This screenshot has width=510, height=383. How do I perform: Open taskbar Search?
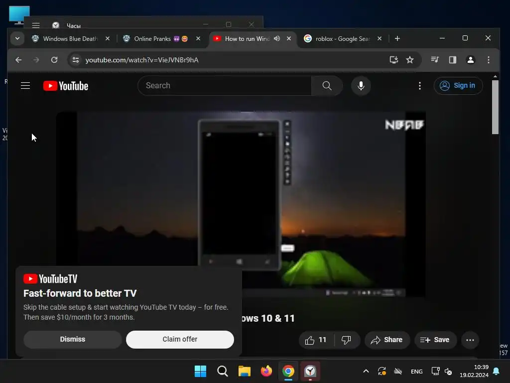coord(223,371)
